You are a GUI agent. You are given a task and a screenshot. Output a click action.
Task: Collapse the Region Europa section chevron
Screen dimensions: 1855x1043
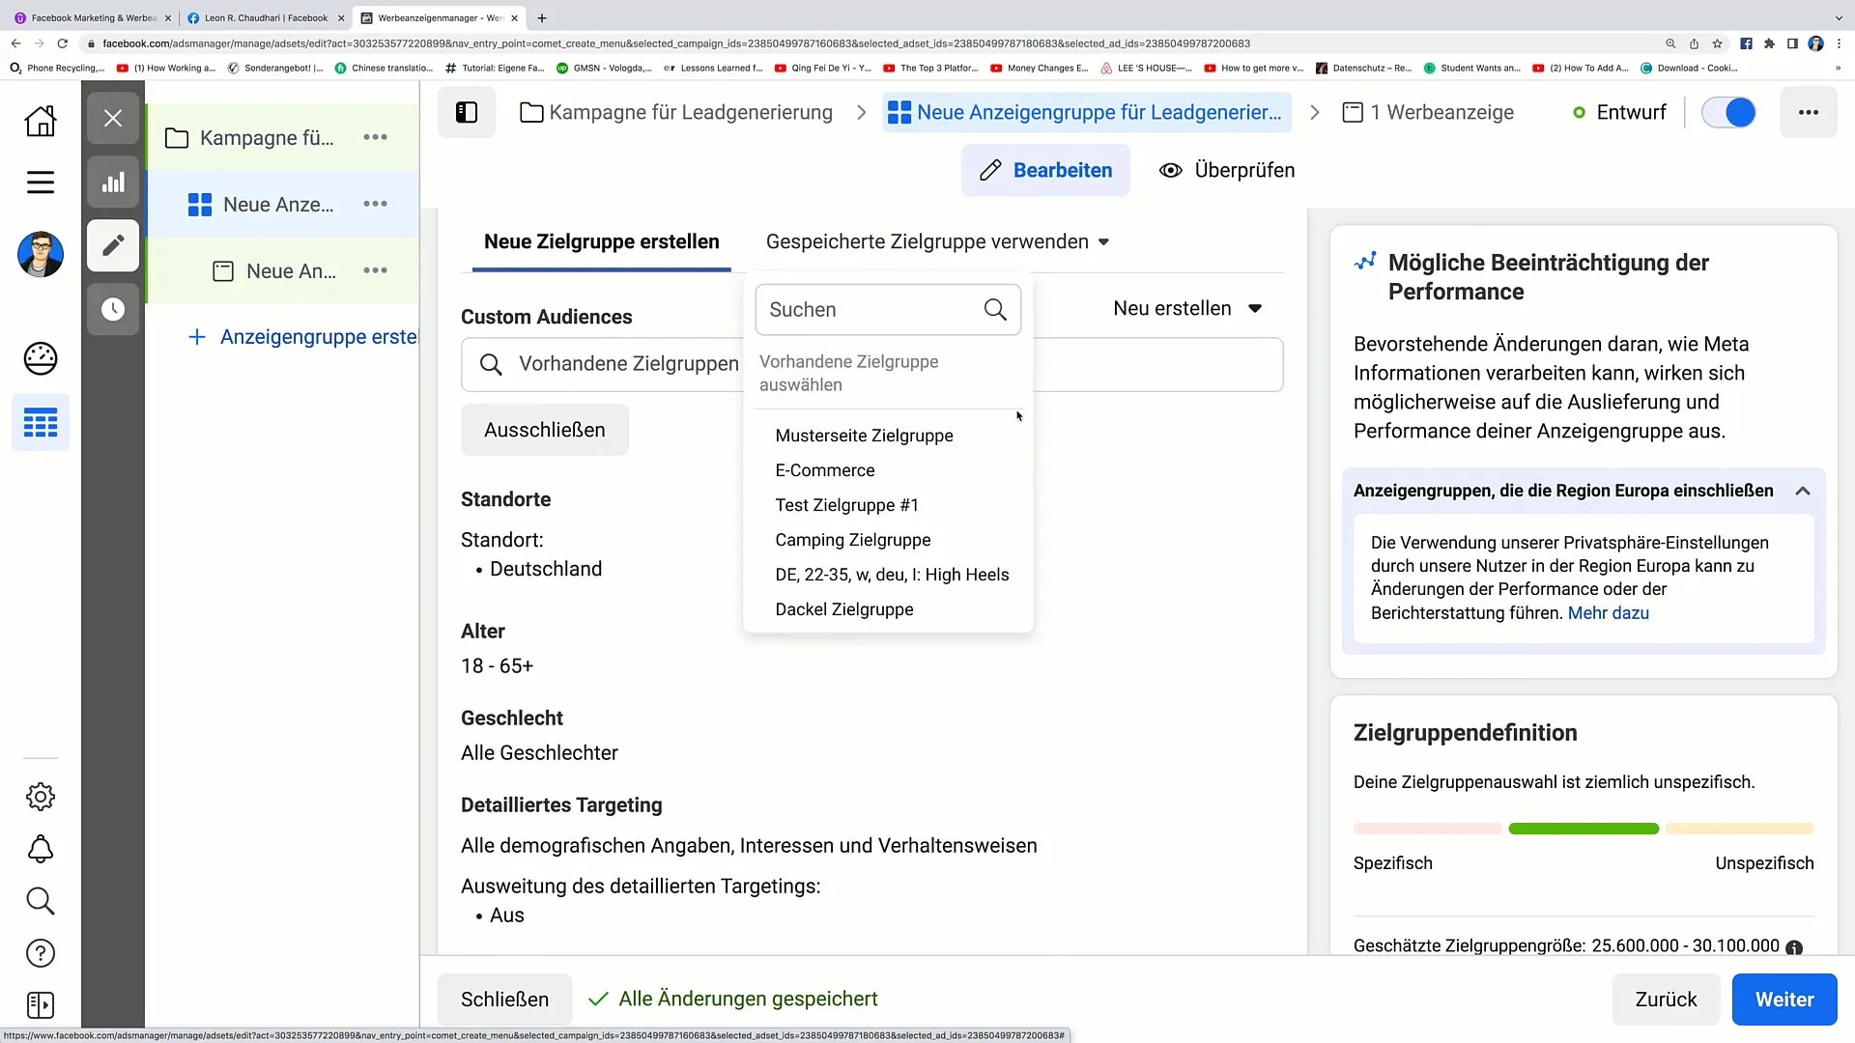coord(1802,491)
